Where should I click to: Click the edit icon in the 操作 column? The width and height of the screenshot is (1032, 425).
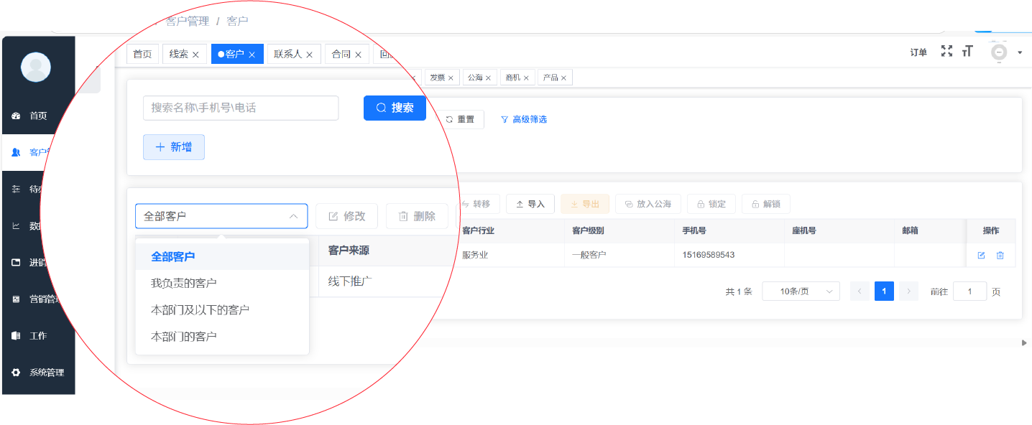point(981,255)
